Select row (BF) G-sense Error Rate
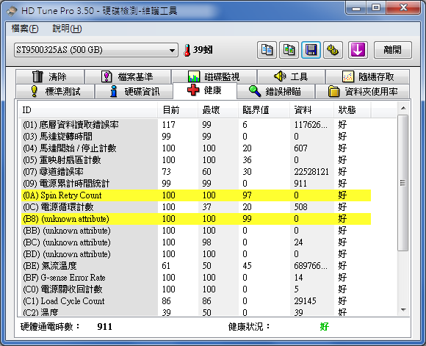The width and height of the screenshot is (426, 346). pyautogui.click(x=196, y=278)
